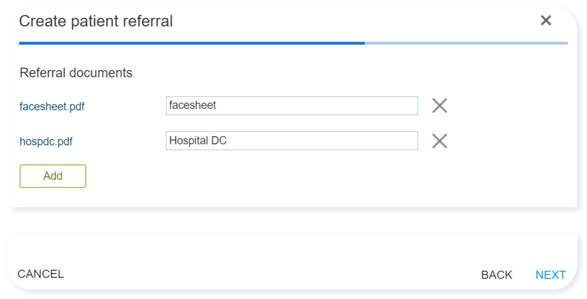
Task: Click the filled portion of progress bar
Action: 192,43
